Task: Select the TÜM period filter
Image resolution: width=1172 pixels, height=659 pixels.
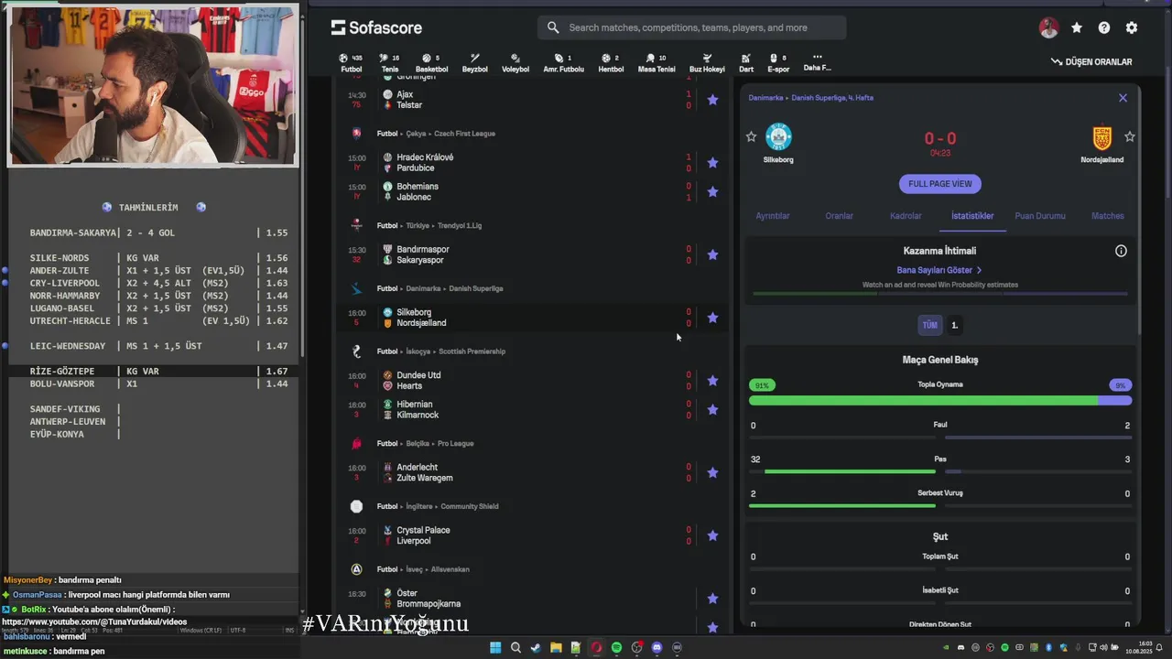Action: [x=929, y=325]
